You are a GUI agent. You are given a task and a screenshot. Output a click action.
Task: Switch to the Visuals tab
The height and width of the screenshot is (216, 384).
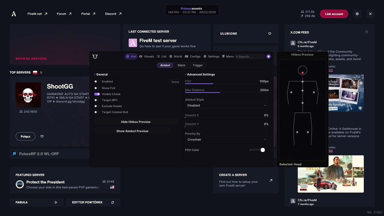(x=146, y=56)
